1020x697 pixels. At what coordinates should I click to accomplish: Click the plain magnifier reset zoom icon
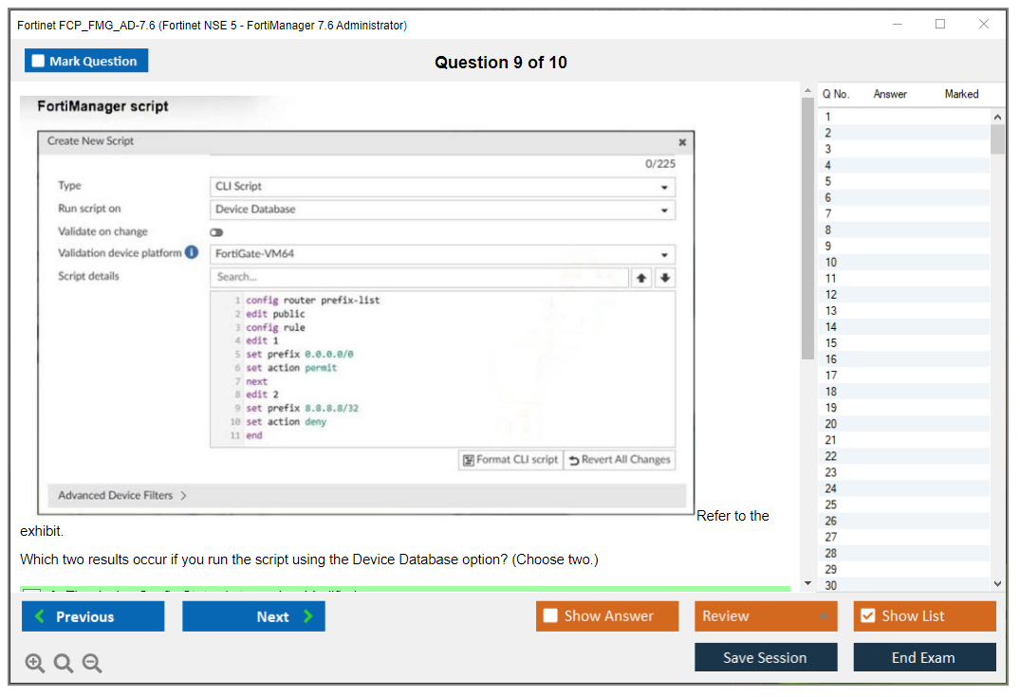point(63,663)
